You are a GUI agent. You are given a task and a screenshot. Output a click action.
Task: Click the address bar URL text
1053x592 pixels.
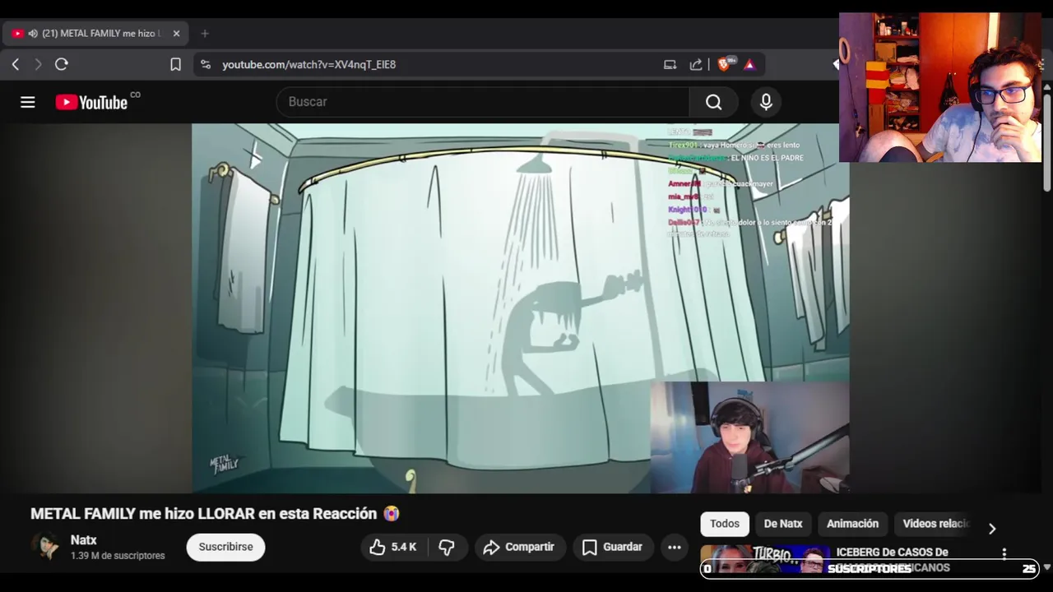click(x=308, y=64)
